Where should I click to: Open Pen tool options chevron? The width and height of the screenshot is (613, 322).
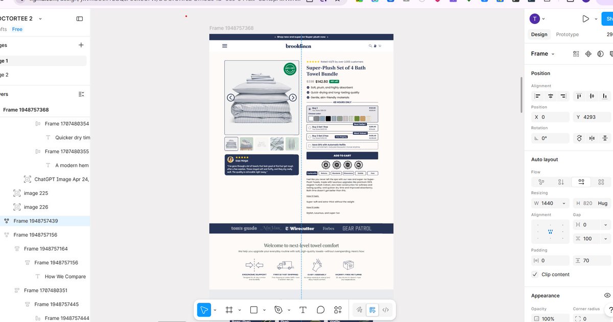click(x=289, y=310)
